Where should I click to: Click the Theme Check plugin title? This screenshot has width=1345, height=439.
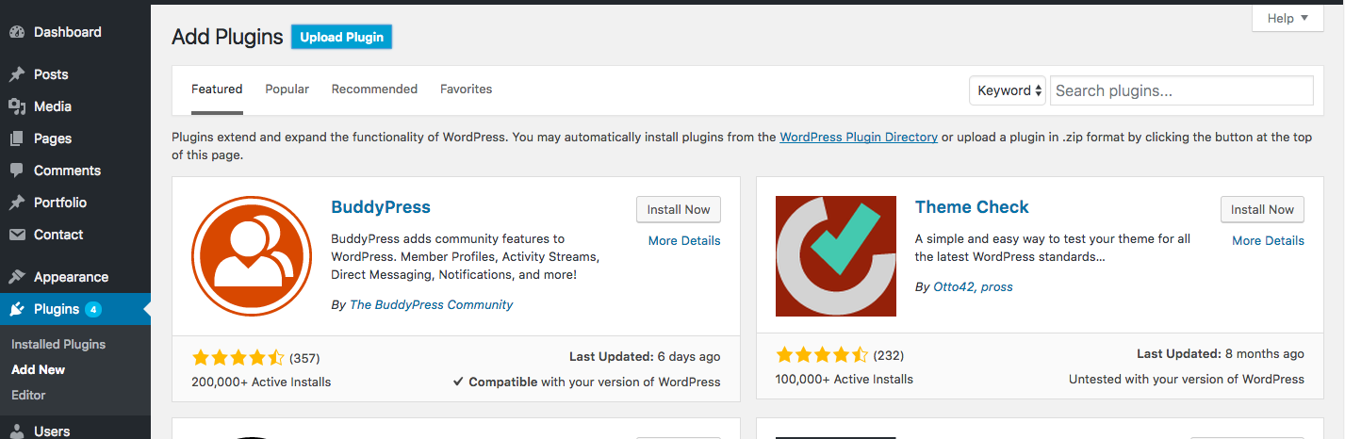click(972, 207)
